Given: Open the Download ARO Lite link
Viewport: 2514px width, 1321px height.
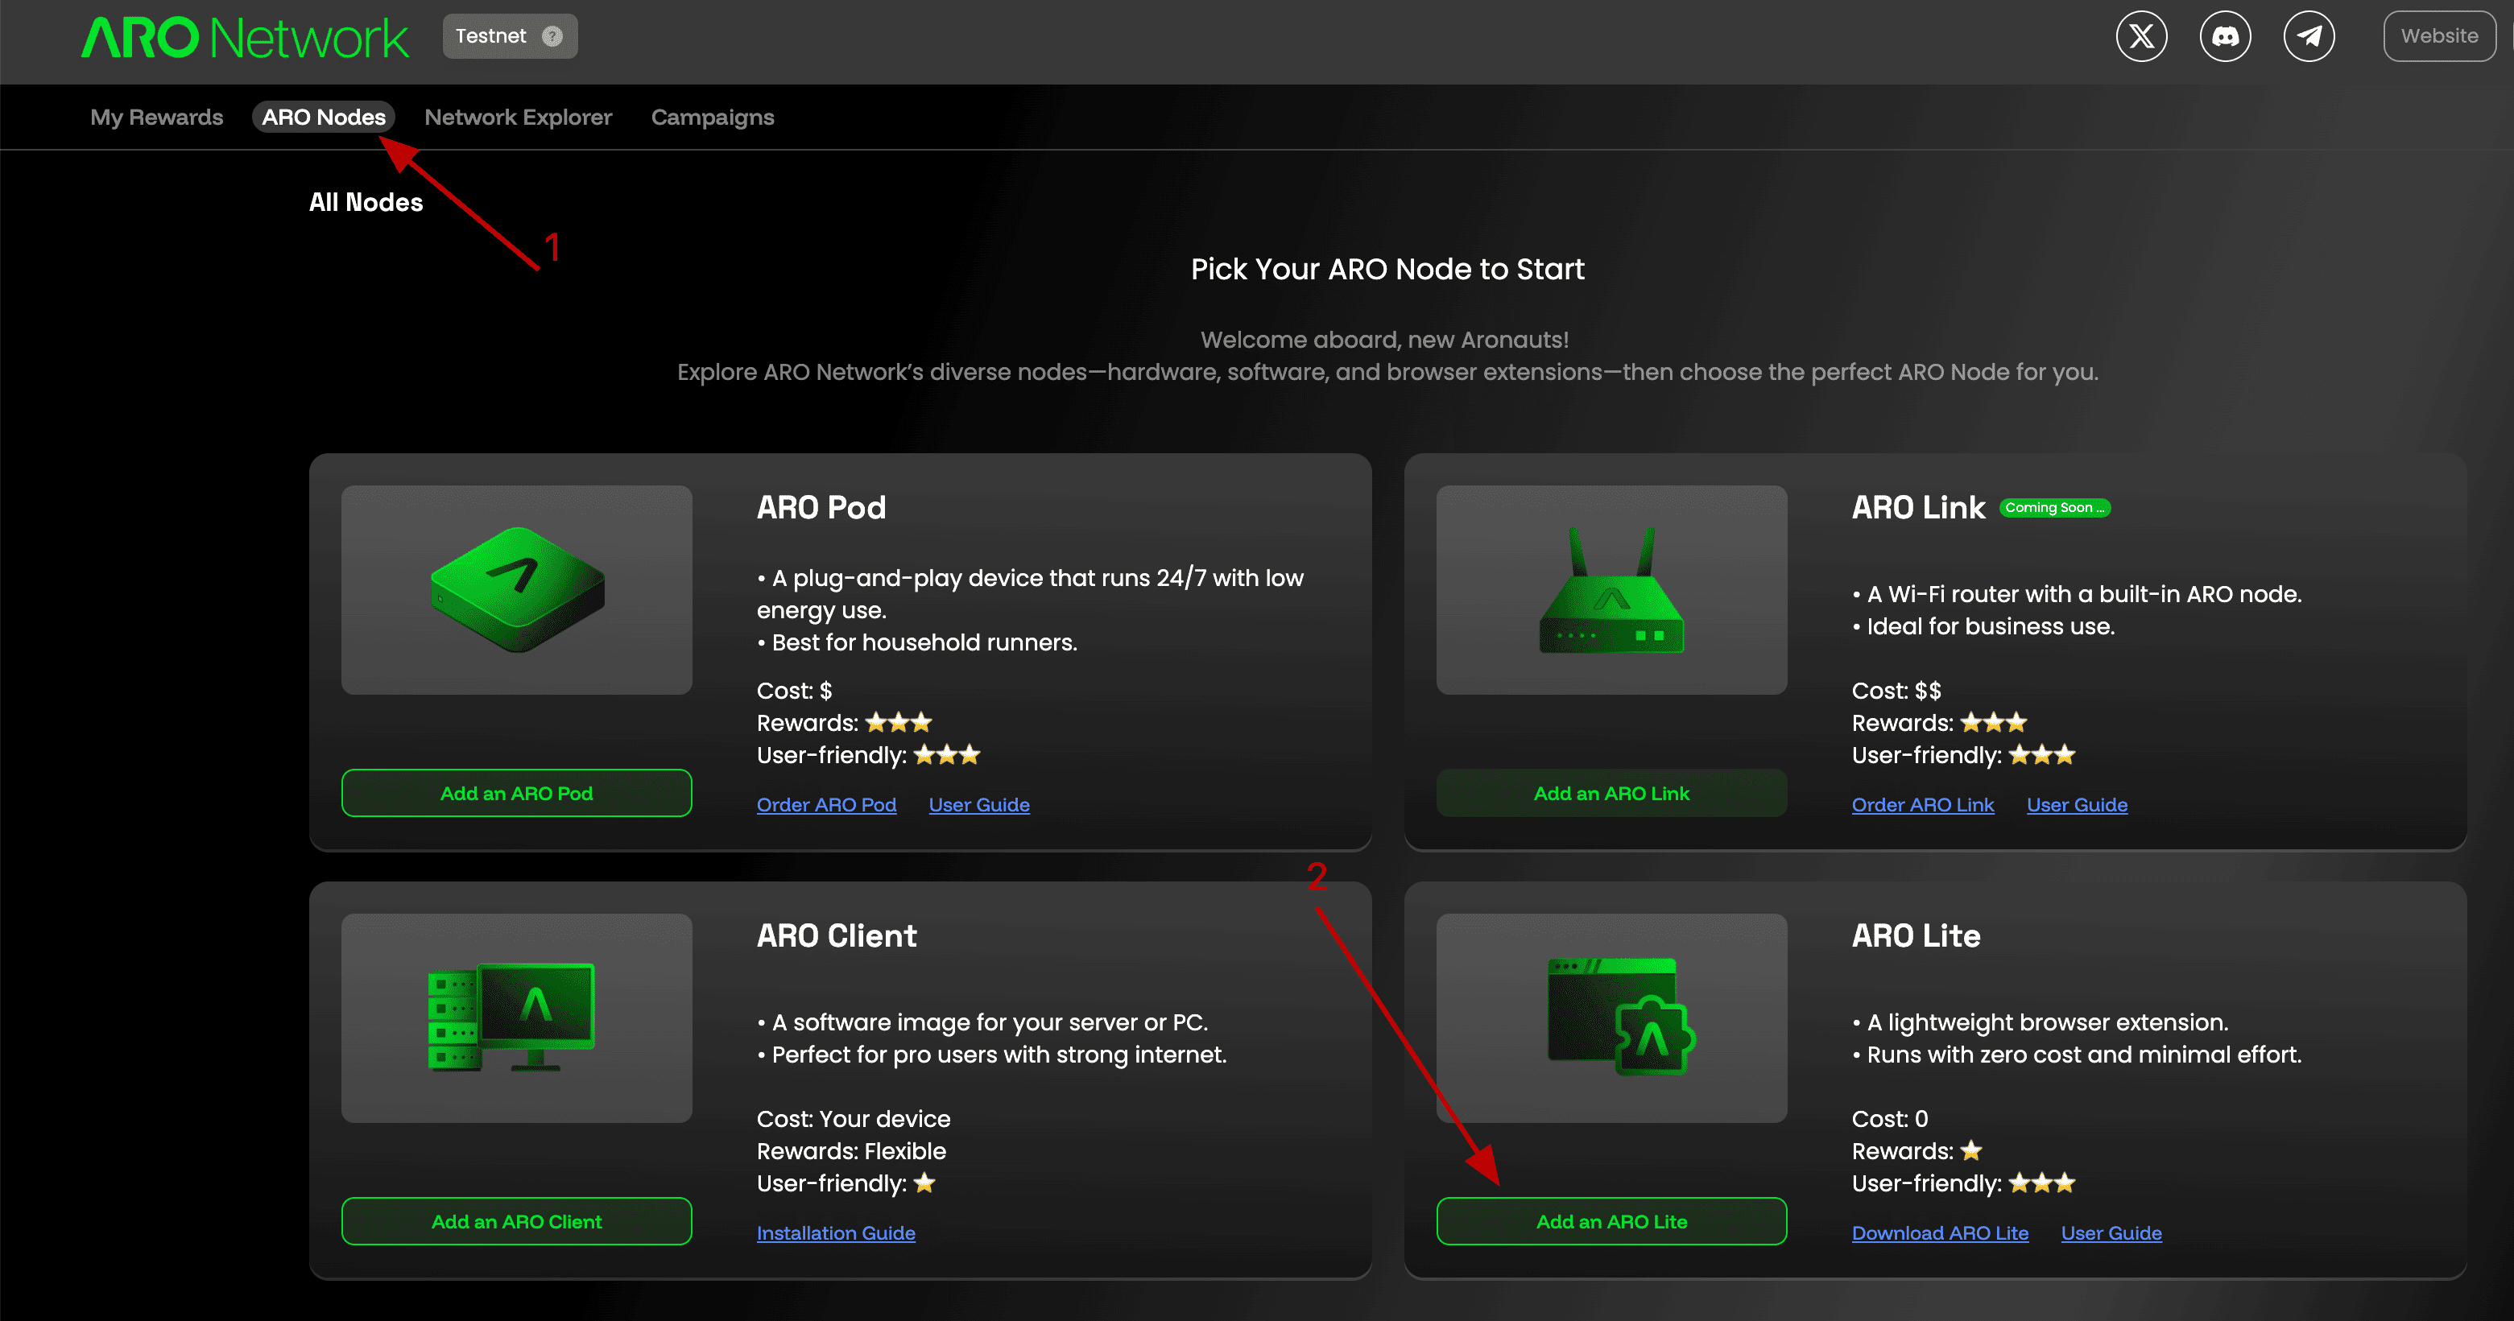Looking at the screenshot, I should [1940, 1232].
